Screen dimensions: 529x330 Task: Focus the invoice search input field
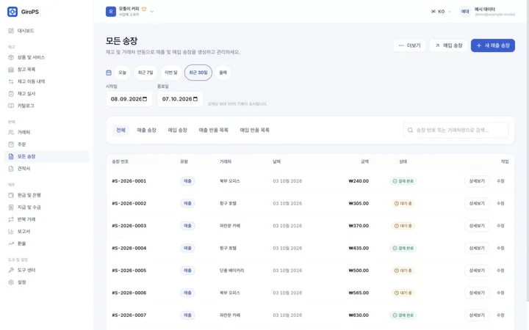click(x=456, y=131)
